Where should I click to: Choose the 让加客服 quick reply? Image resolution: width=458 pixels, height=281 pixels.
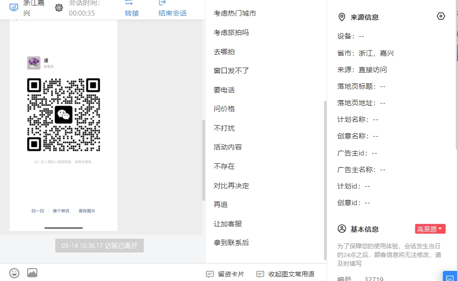[228, 224]
